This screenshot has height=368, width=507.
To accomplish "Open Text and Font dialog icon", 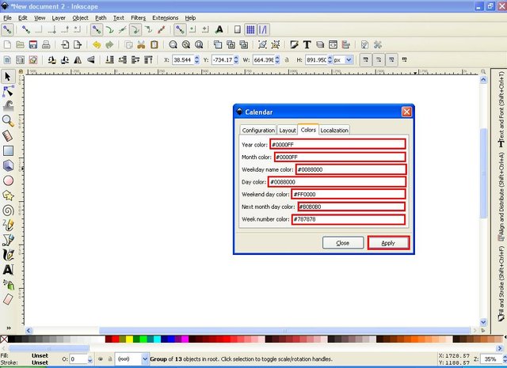I will click(307, 44).
